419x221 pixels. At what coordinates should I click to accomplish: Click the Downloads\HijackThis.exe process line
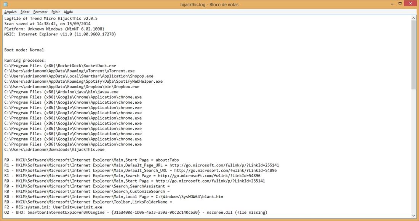(x=54, y=150)
